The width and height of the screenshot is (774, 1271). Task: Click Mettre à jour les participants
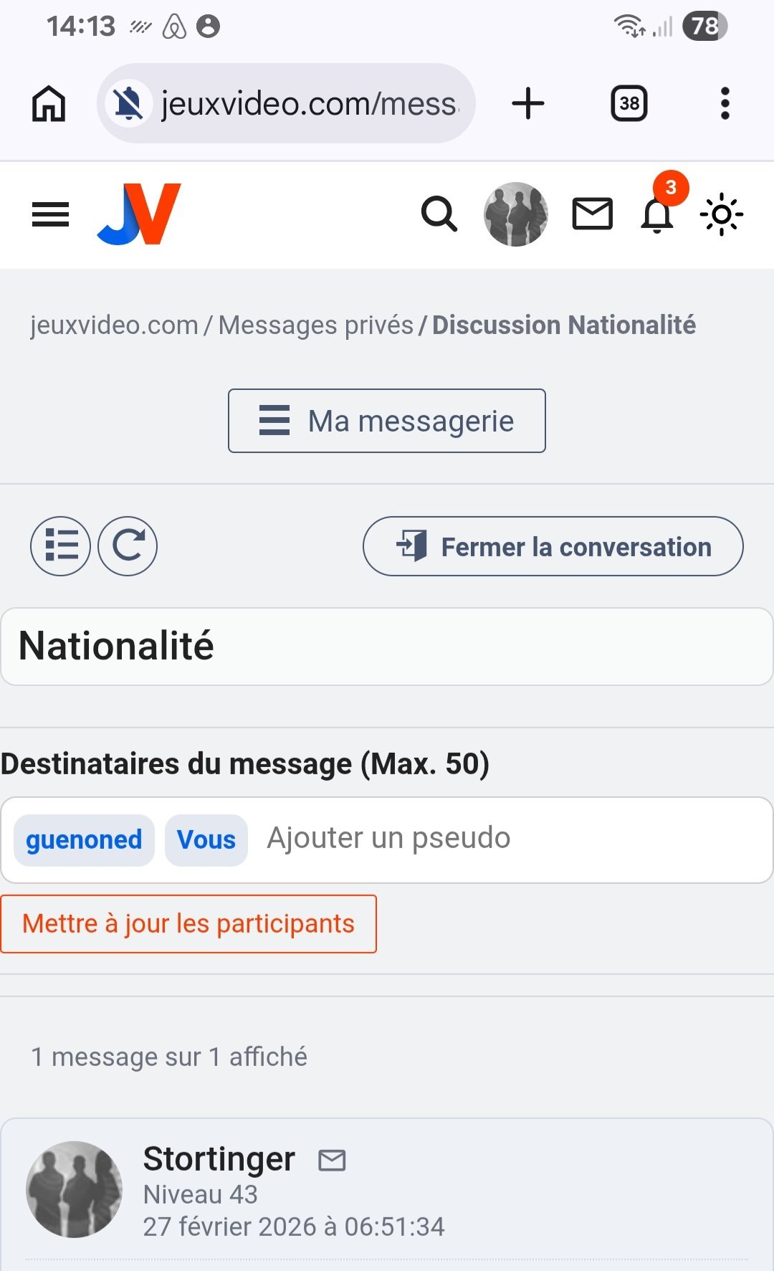point(188,924)
